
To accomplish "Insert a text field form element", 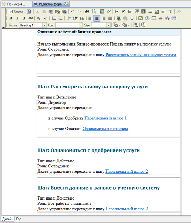I will pyautogui.click(x=130, y=12).
